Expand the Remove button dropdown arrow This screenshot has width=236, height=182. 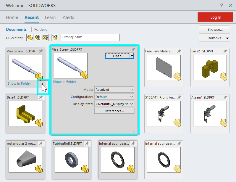click(227, 38)
